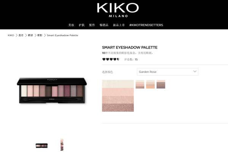Viewport: 228px width, 158px height.
Task: Click the dropdown chevron arrow
Action: tap(195, 71)
